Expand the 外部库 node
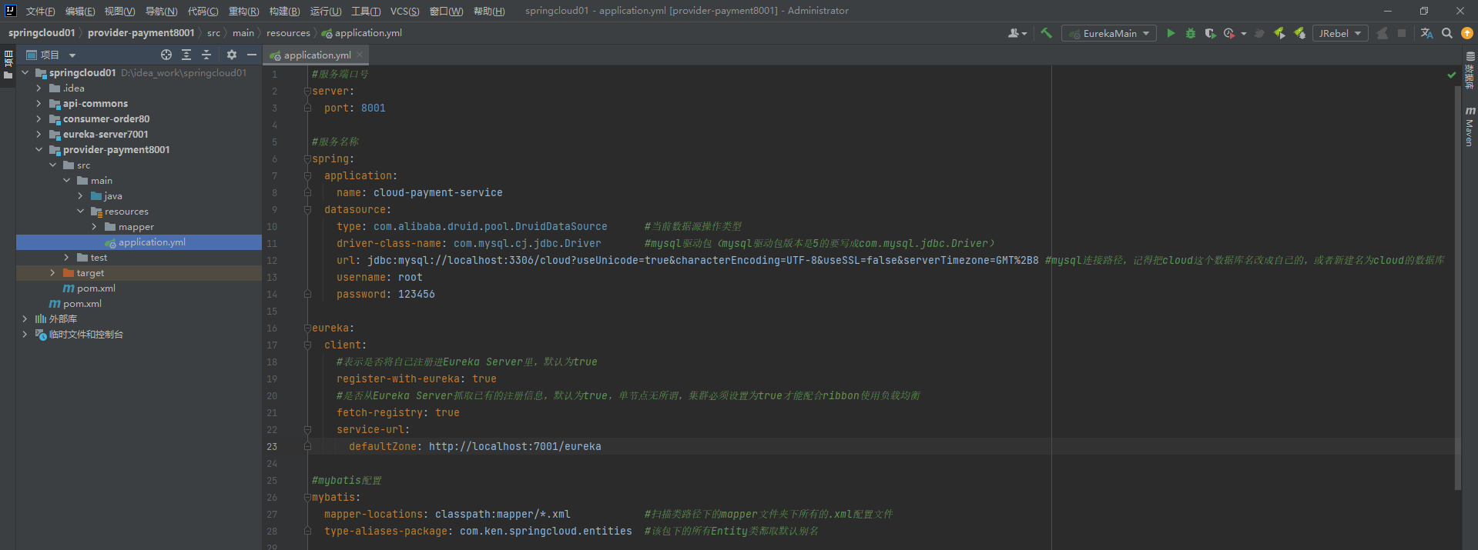 click(x=25, y=319)
